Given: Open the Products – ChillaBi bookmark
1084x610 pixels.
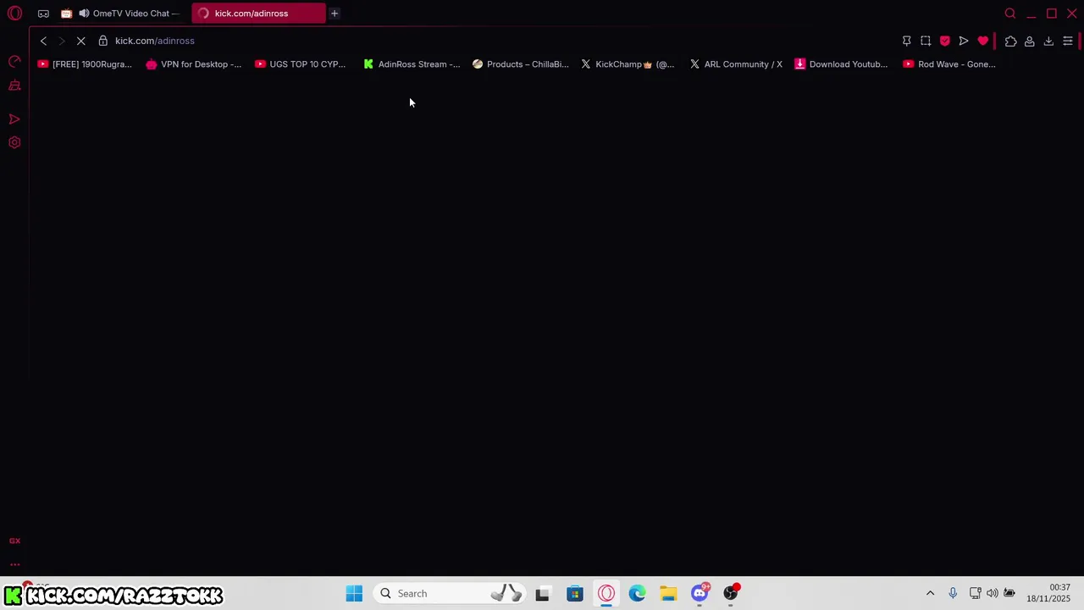Looking at the screenshot, I should click(x=521, y=64).
